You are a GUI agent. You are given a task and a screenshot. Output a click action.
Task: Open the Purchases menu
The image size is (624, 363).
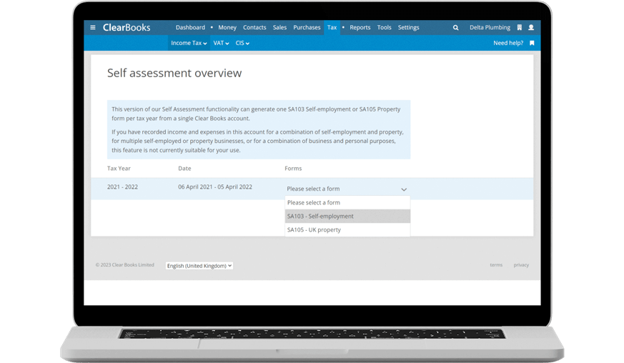pos(307,27)
